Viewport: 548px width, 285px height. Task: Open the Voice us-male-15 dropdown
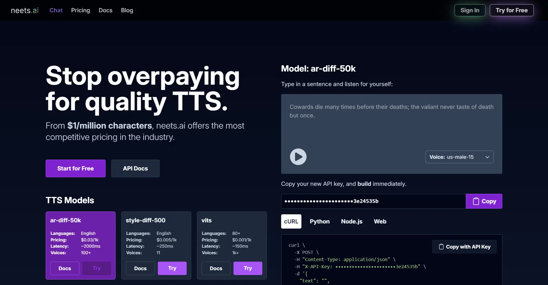pos(459,157)
